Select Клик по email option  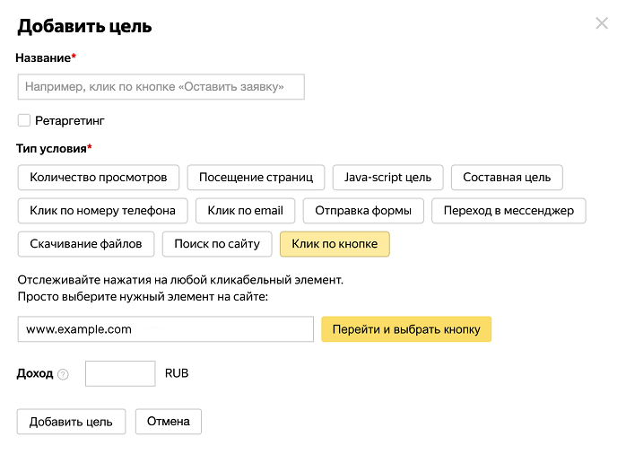pyautogui.click(x=245, y=211)
